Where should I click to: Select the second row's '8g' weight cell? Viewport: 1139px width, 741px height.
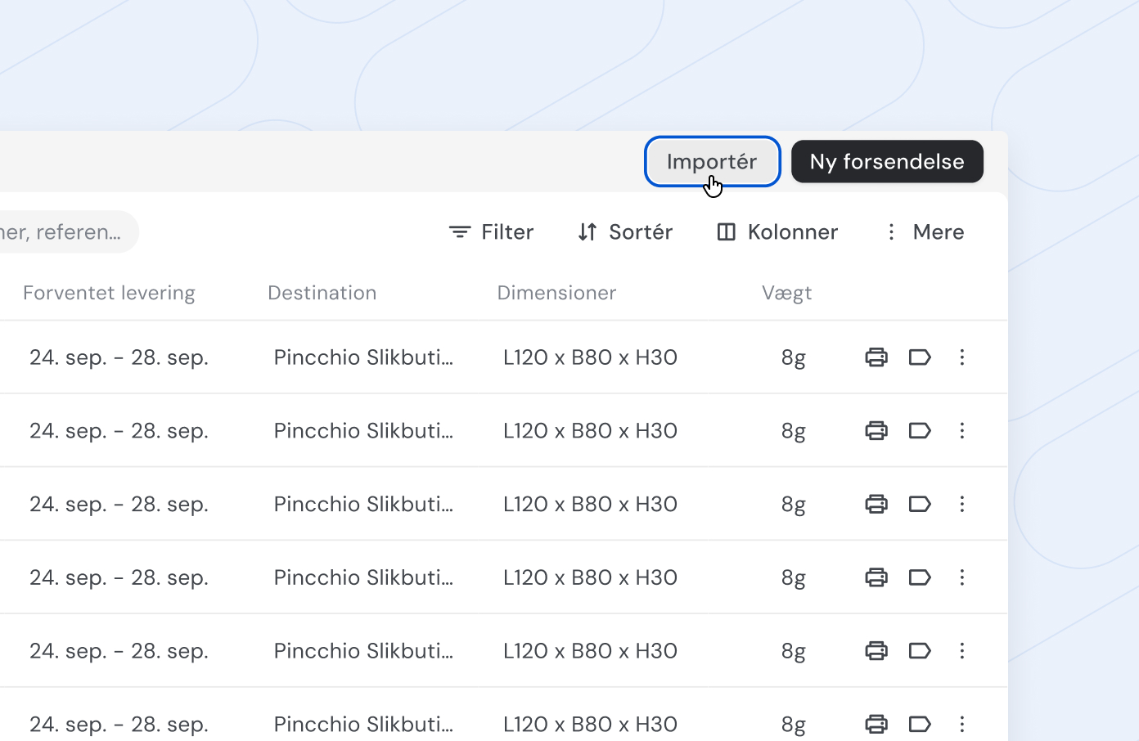(794, 430)
